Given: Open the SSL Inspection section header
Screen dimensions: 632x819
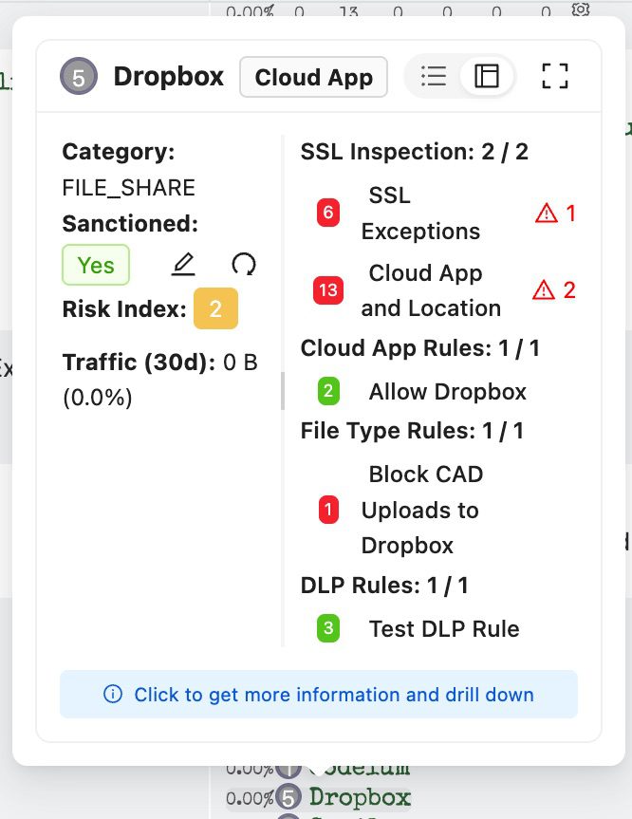Looking at the screenshot, I should pos(414,152).
